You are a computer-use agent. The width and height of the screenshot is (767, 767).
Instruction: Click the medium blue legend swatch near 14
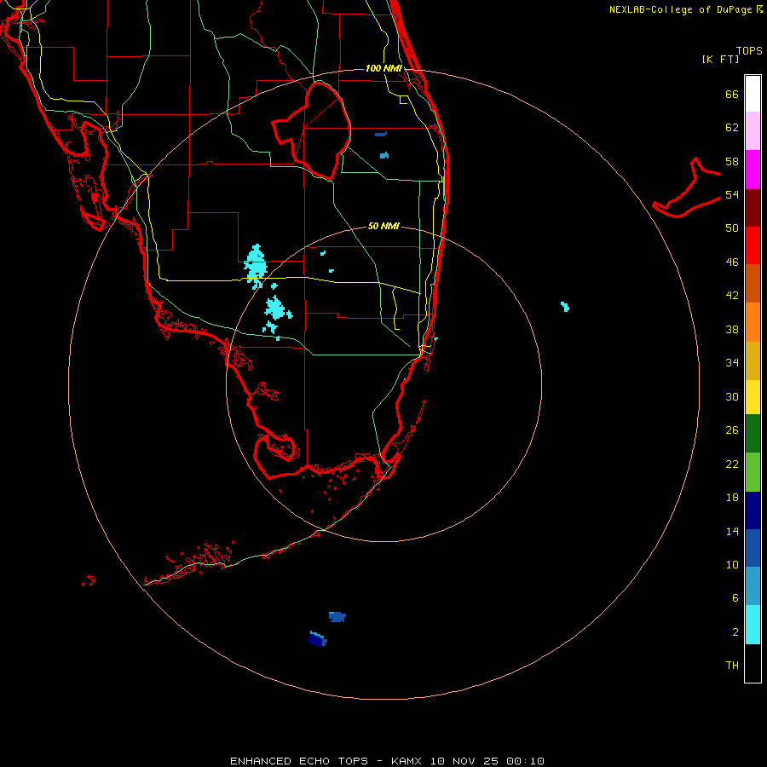pyautogui.click(x=753, y=548)
